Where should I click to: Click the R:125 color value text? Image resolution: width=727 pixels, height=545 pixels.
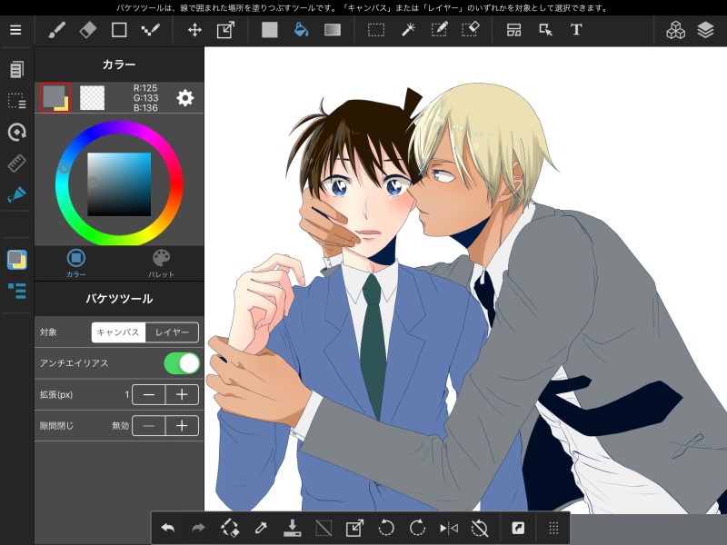145,88
